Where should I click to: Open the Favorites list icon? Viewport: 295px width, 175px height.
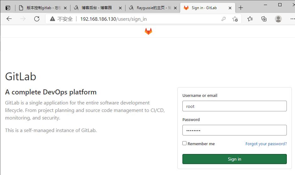250,19
